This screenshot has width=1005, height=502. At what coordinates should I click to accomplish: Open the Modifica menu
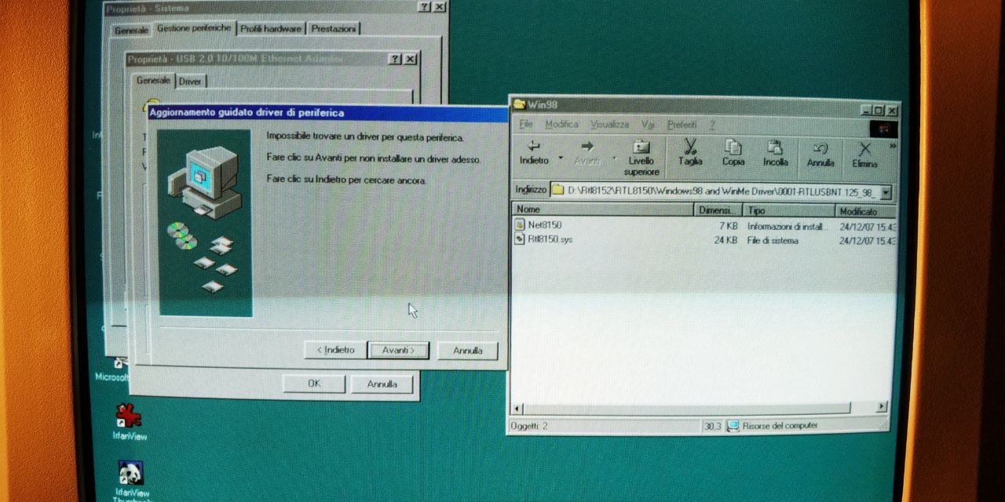[561, 125]
